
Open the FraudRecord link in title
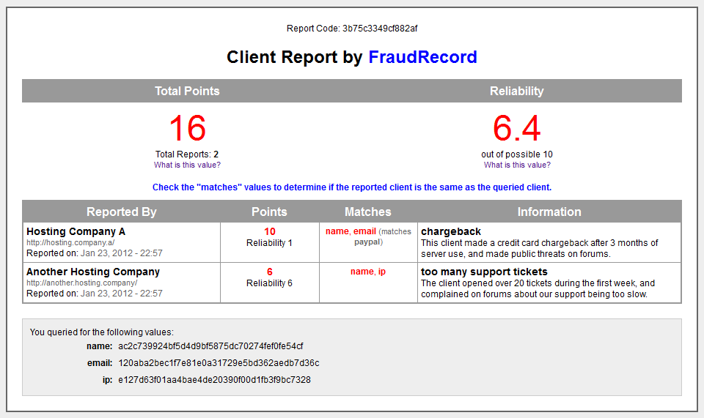point(422,57)
